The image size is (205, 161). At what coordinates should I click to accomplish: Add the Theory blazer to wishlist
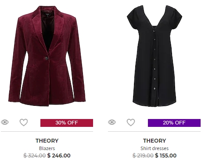click(x=24, y=122)
